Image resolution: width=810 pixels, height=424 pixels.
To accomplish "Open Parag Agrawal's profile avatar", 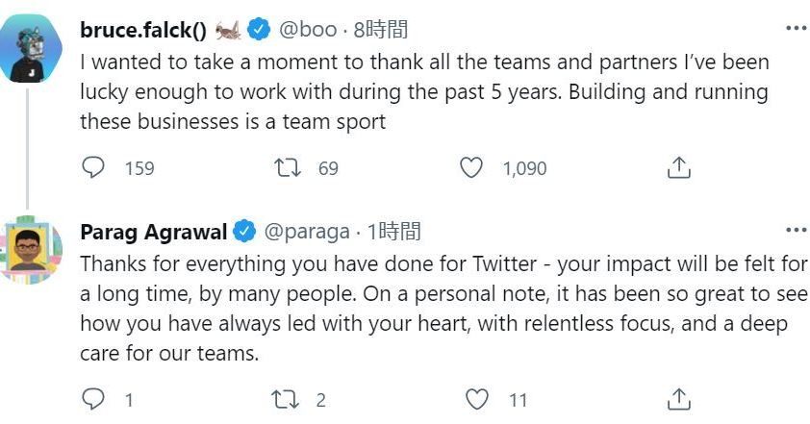I will tap(29, 250).
